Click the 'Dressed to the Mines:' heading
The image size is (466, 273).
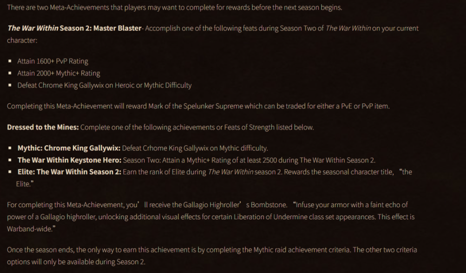click(43, 127)
